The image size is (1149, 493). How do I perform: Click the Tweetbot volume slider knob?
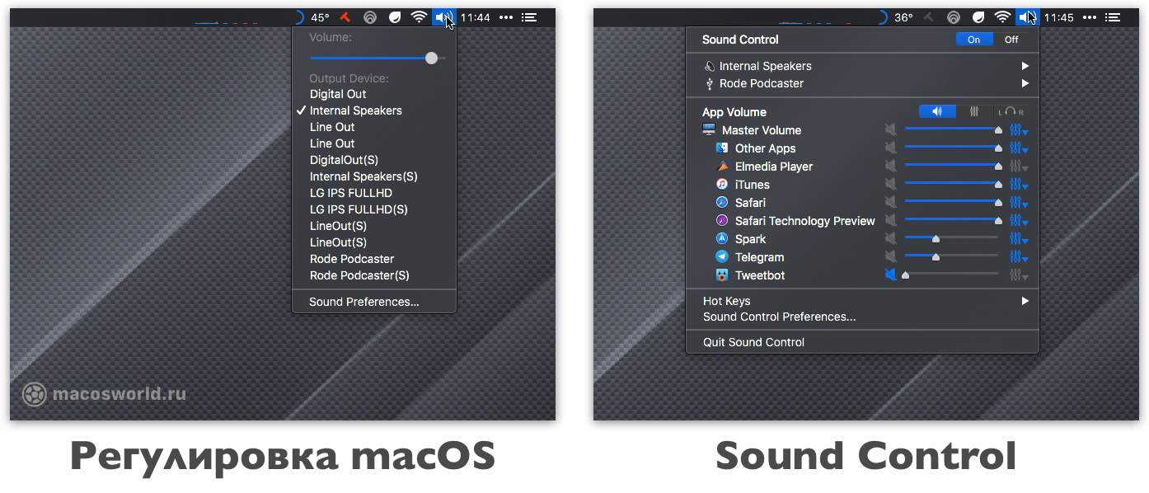coord(905,275)
